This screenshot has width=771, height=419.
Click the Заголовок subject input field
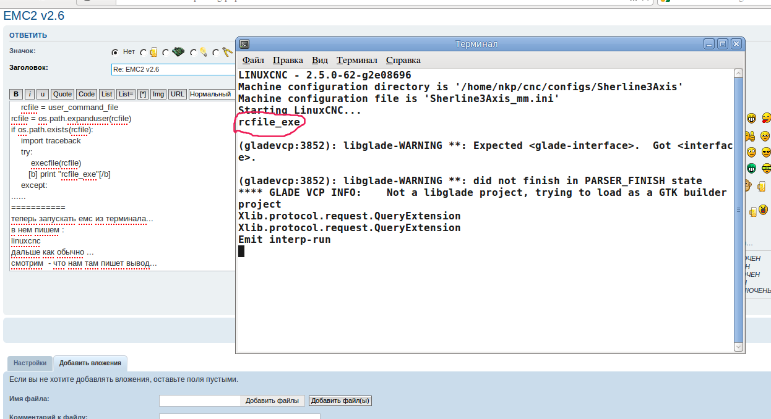coord(173,70)
